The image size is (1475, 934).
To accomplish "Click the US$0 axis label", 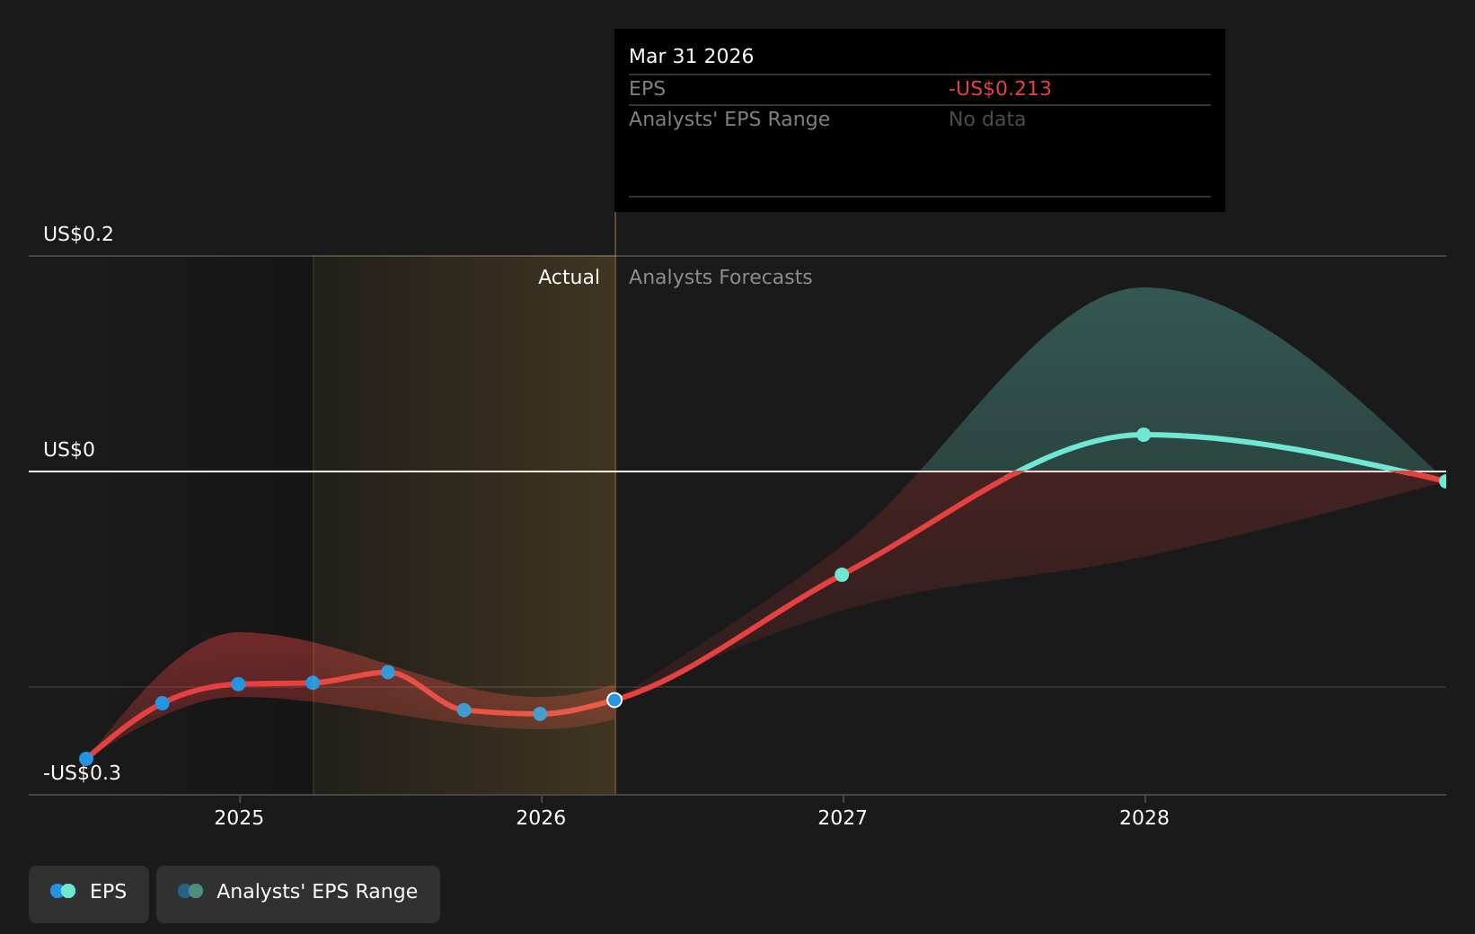I will (69, 450).
